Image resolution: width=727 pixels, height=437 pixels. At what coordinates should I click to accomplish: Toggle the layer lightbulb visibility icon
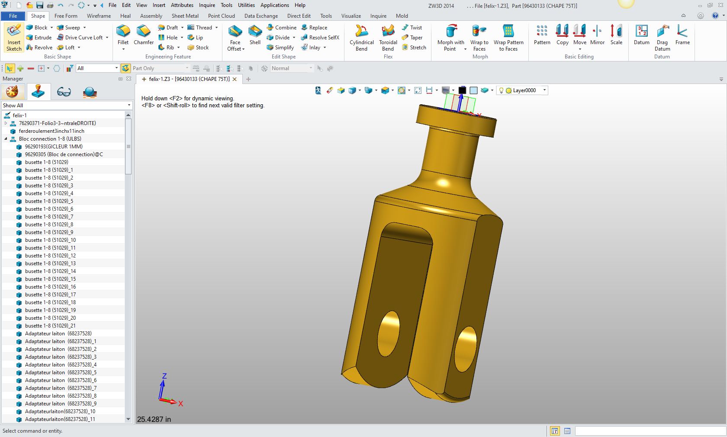[x=501, y=90]
